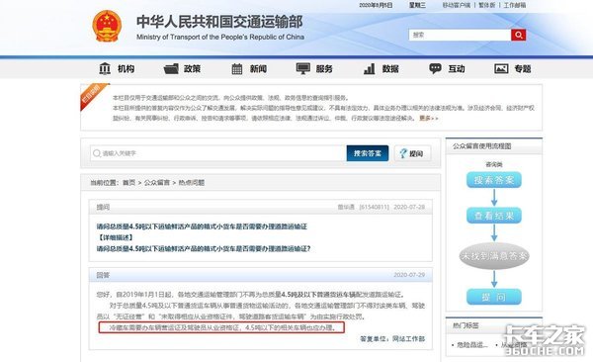Focus the 请输入关键字 keyword input
This screenshot has height=362, width=593.
pyautogui.click(x=218, y=153)
